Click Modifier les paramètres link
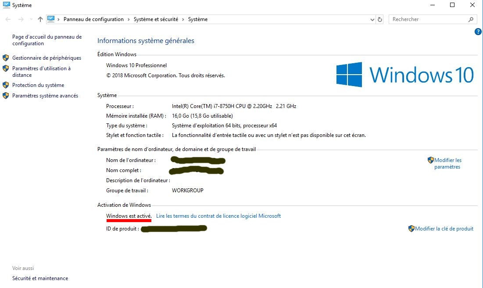This screenshot has height=288, width=483. point(448,163)
